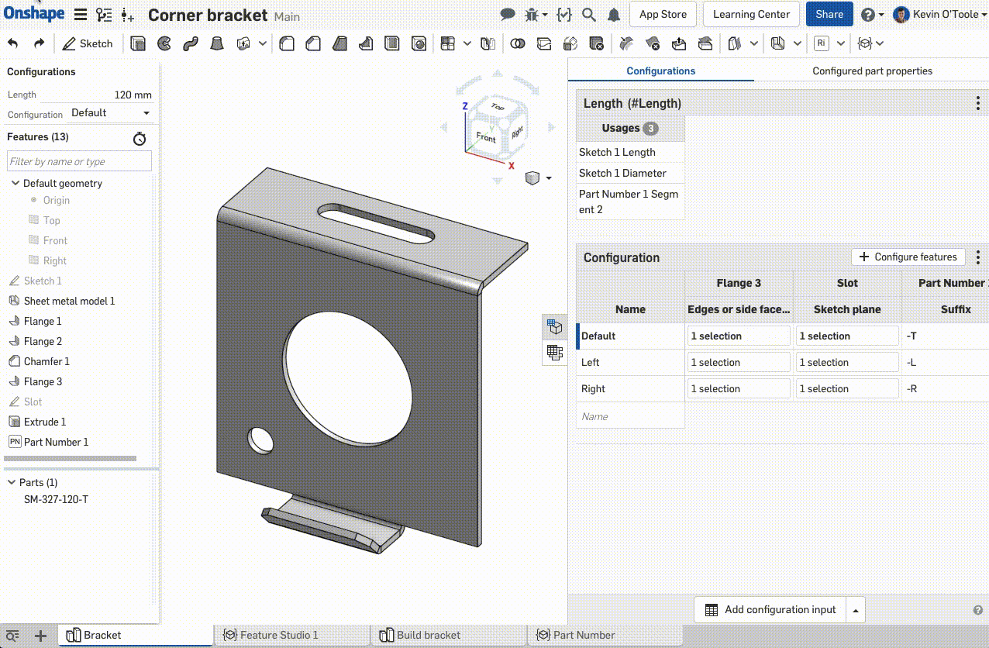Open the Onshape hamburger menu
Viewport: 989px width, 648px height.
80,15
